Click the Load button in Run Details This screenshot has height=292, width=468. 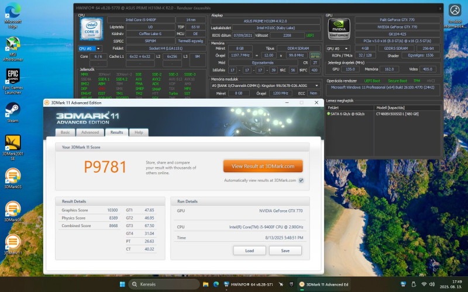250,251
